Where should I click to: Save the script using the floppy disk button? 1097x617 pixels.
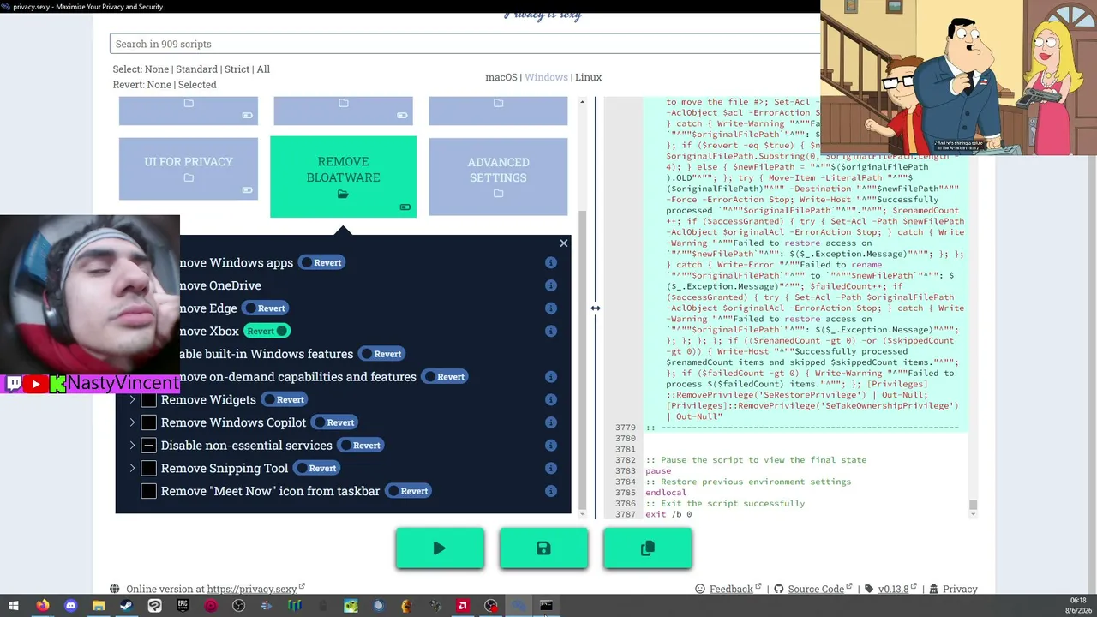543,548
